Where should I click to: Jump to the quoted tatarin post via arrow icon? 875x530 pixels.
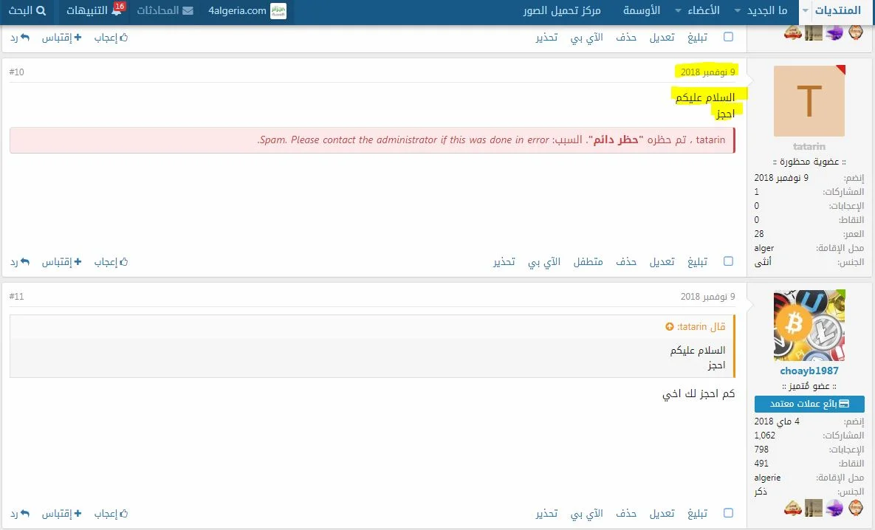point(670,327)
